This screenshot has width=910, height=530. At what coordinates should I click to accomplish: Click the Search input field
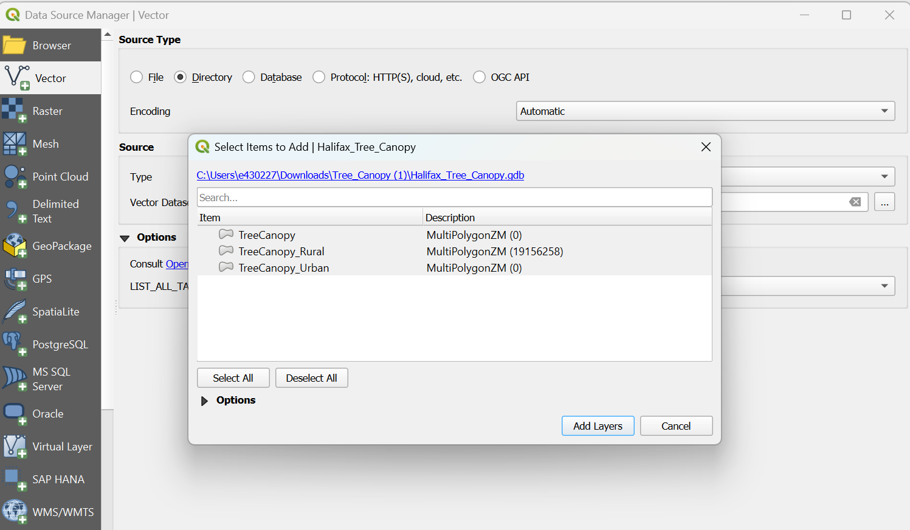[454, 198]
